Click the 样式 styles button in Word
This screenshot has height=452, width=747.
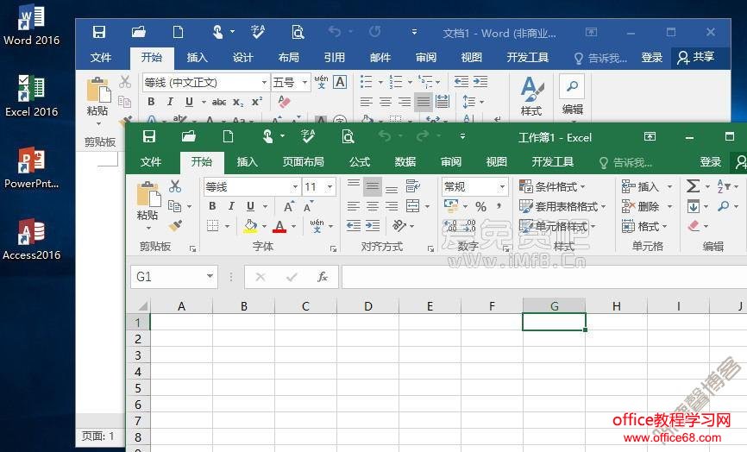531,97
